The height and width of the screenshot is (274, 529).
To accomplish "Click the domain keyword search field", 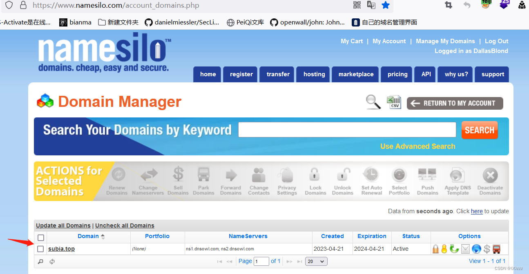I will click(347, 130).
